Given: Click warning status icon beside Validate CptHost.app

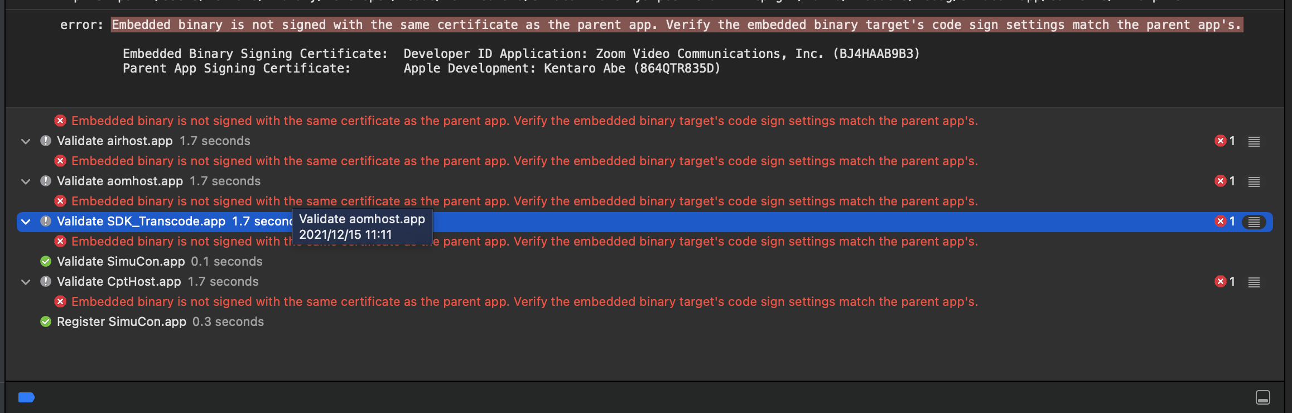Looking at the screenshot, I should pos(46,281).
